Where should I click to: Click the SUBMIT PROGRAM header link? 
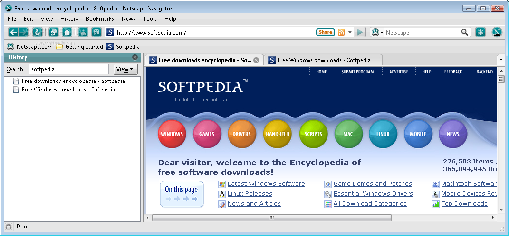(357, 72)
